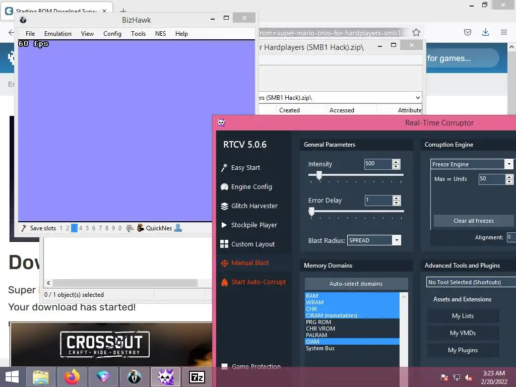Viewport: 516px width, 387px height.
Task: Open Firefox hamburger application menu
Action: 504,32
